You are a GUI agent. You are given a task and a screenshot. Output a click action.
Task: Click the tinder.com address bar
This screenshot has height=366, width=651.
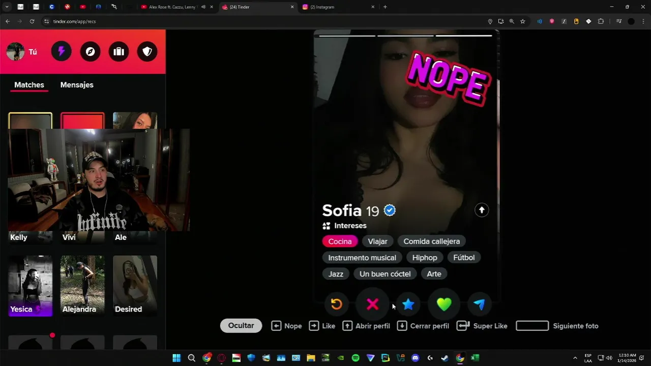pyautogui.click(x=264, y=21)
